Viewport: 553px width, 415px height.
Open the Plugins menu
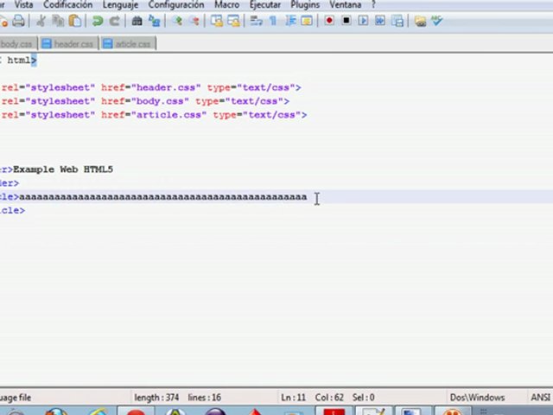[x=305, y=5]
